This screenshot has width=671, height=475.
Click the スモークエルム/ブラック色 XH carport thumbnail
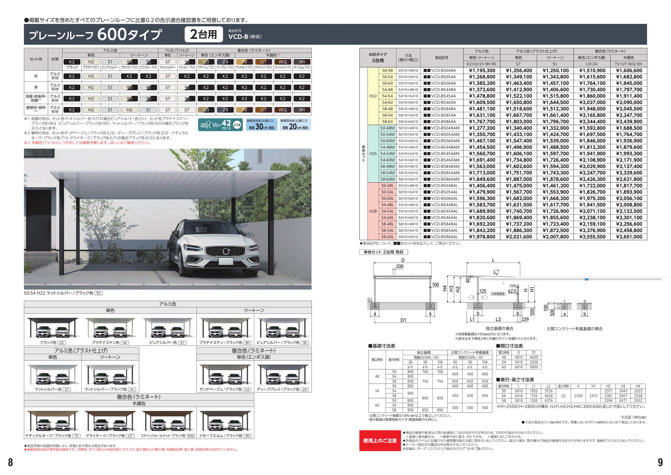click(225, 421)
